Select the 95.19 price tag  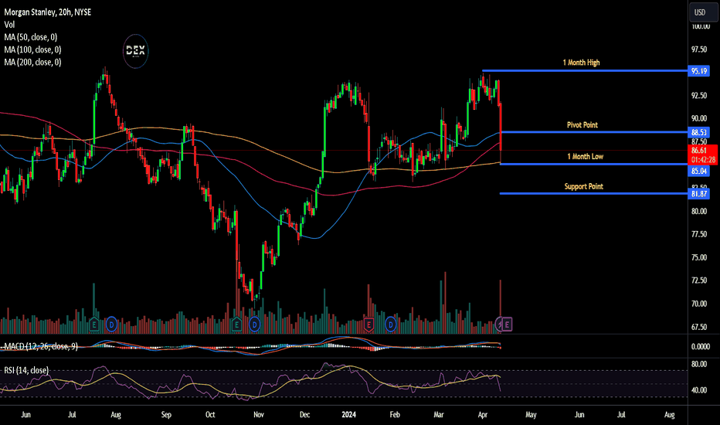pyautogui.click(x=699, y=71)
